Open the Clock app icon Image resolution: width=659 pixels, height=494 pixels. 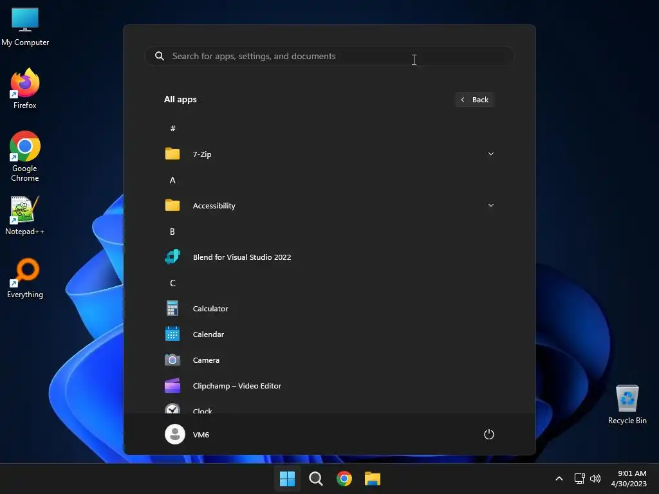[172, 408]
